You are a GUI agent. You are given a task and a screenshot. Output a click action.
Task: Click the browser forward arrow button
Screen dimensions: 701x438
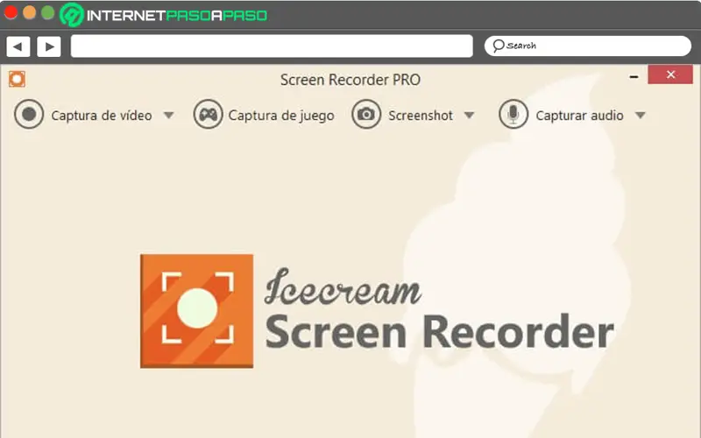click(x=49, y=46)
